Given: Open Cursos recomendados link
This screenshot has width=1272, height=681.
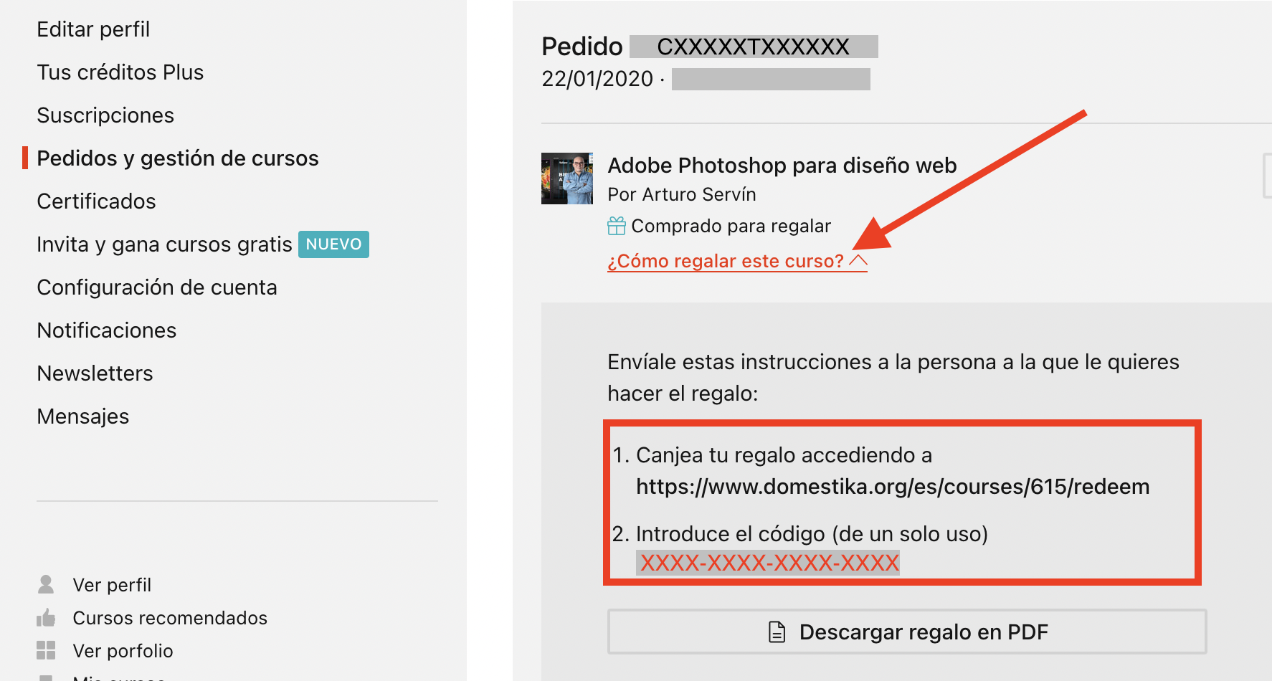Looking at the screenshot, I should 170,618.
